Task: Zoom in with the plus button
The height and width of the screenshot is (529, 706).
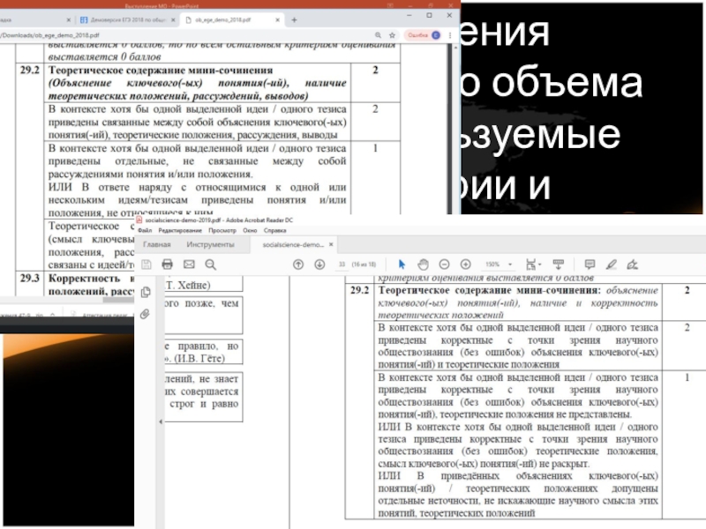Action: tap(465, 264)
